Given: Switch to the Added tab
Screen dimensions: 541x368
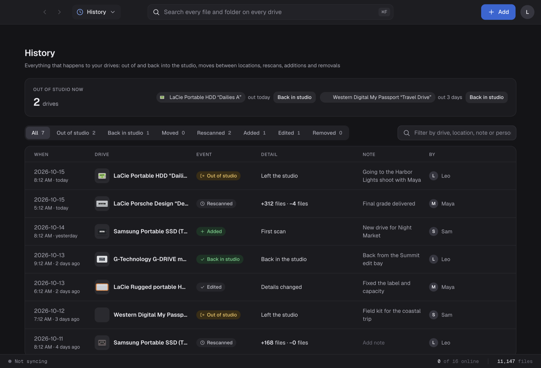Looking at the screenshot, I should [255, 133].
